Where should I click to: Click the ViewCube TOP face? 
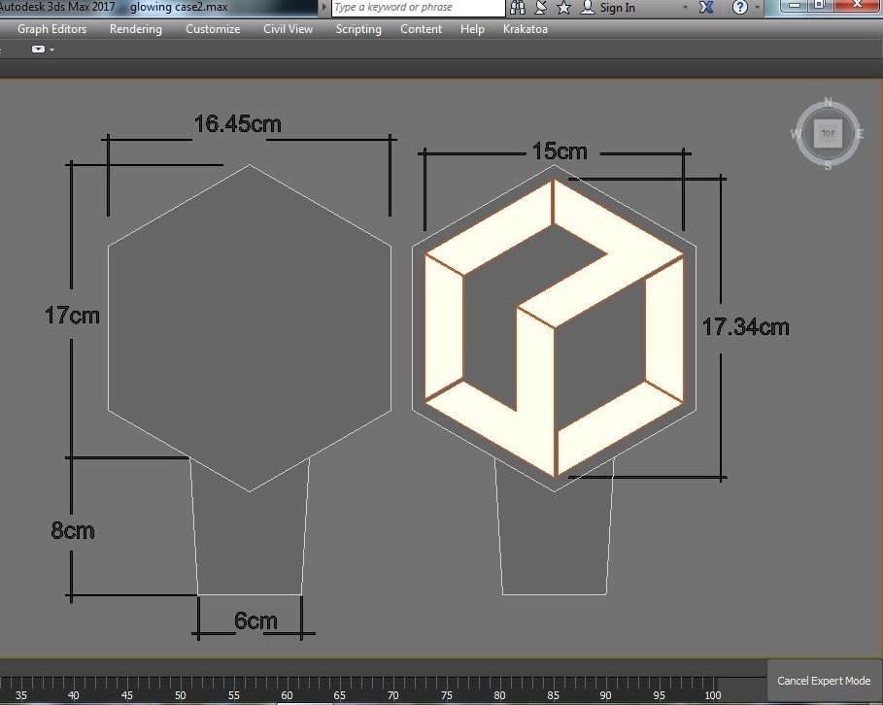828,133
